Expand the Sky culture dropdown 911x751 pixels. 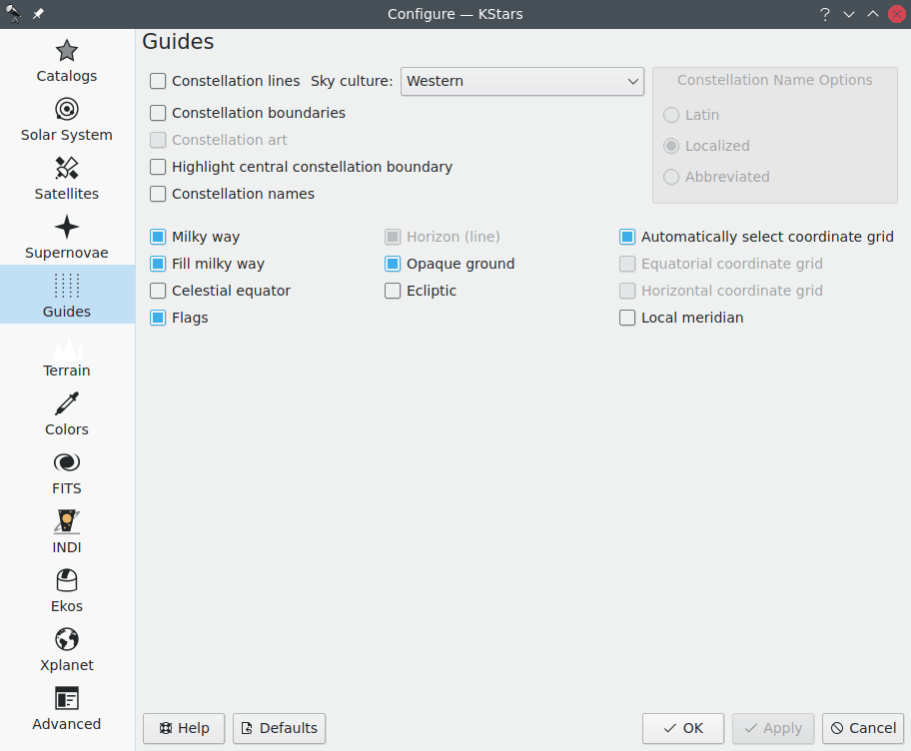tap(521, 81)
